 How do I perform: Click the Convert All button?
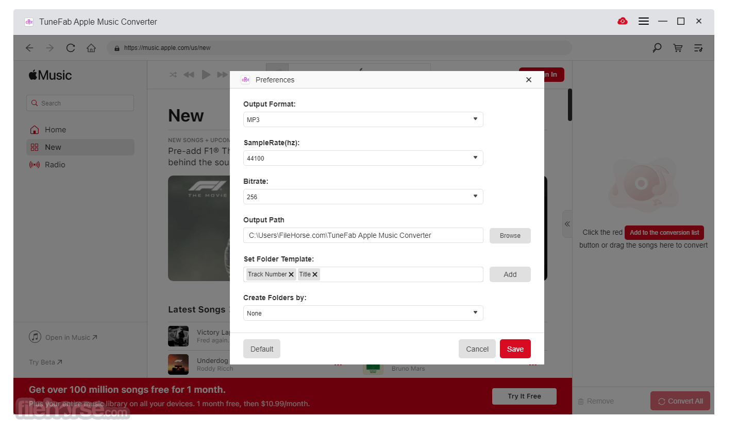[680, 401]
